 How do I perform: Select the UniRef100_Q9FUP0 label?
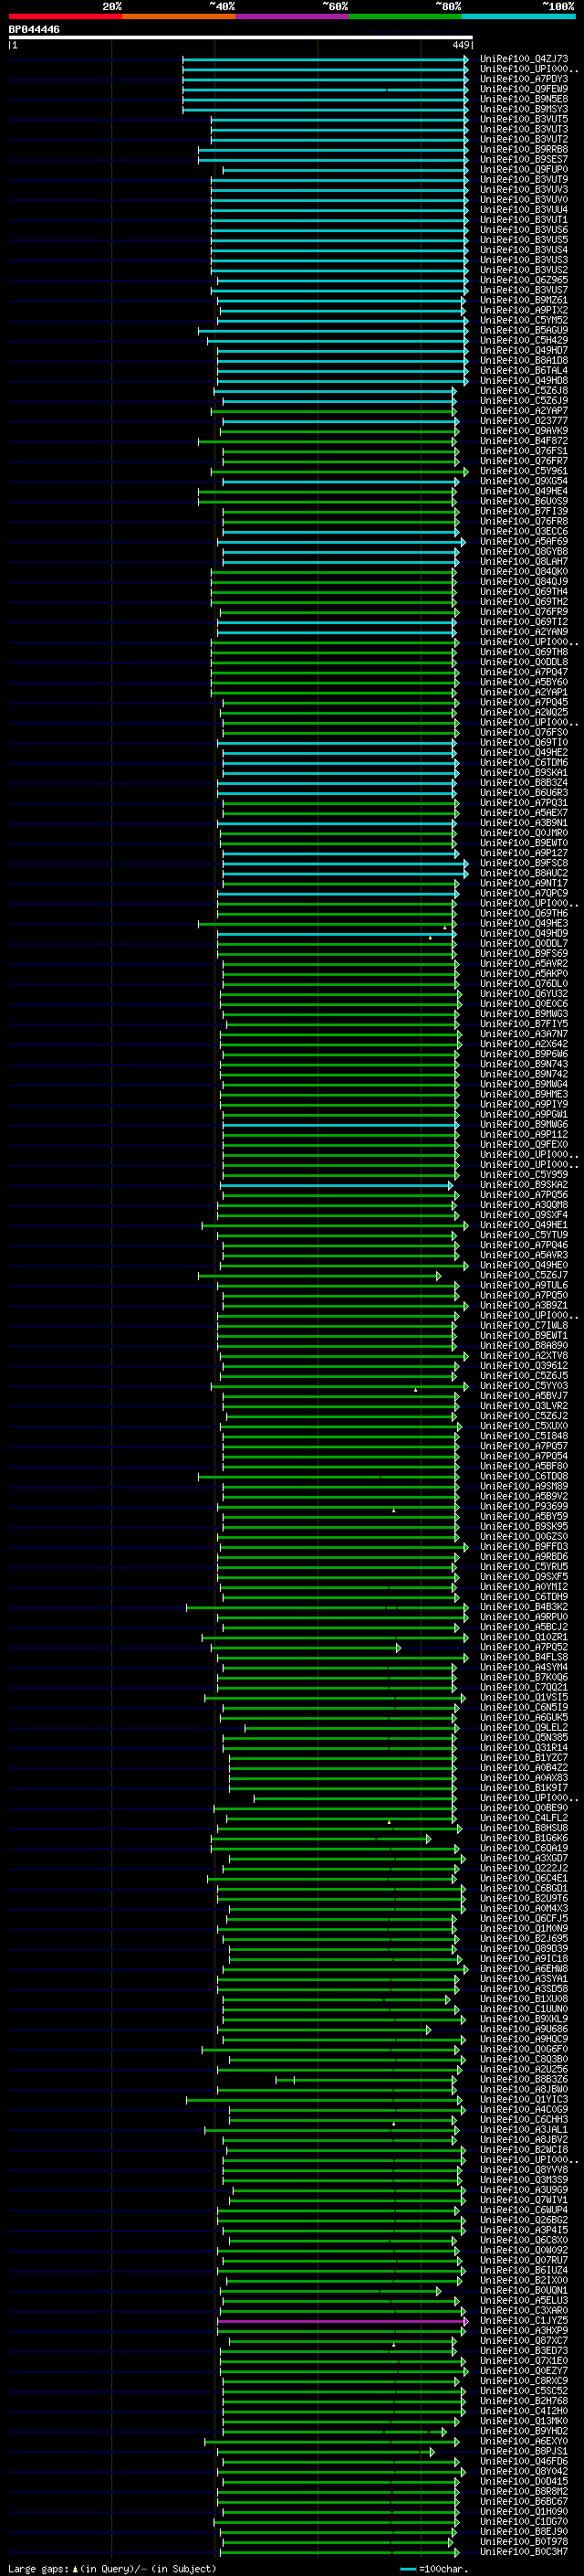pyautogui.click(x=524, y=170)
